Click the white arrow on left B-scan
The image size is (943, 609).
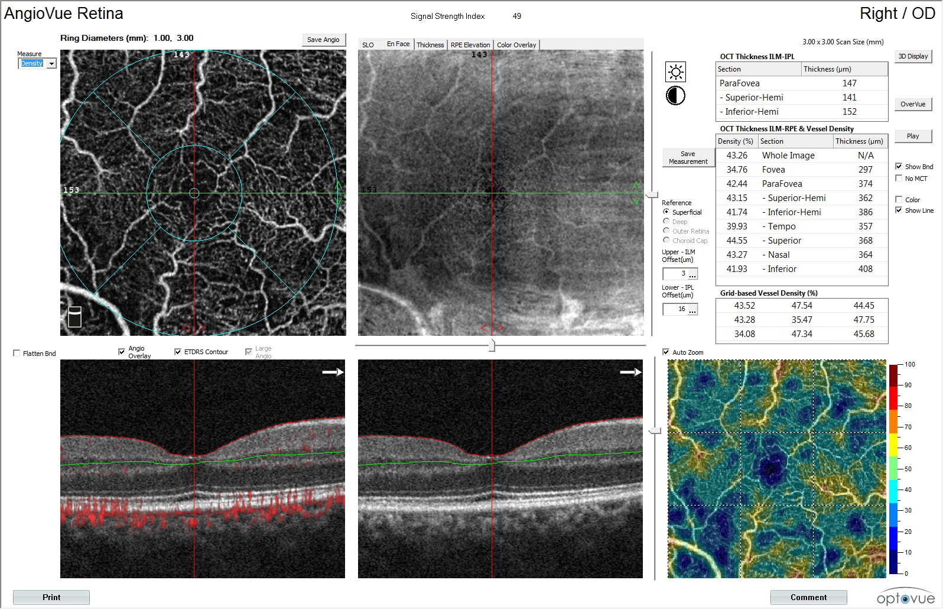point(333,372)
